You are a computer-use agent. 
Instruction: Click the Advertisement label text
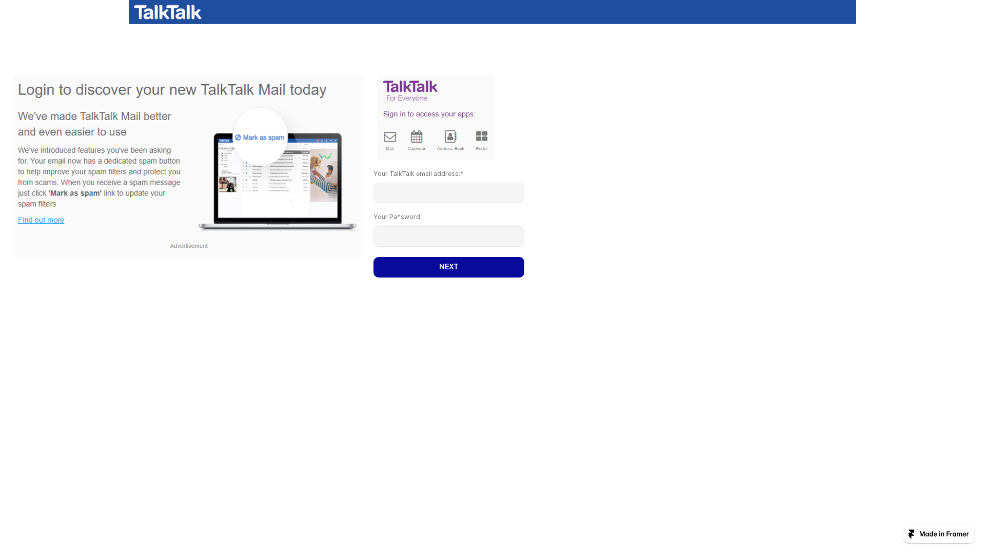point(188,246)
